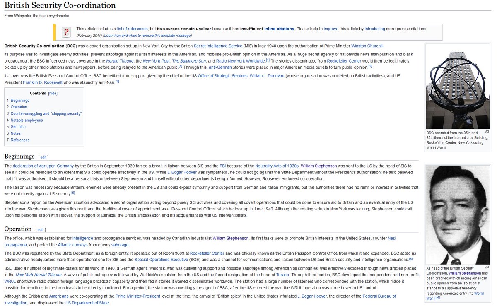The height and width of the screenshot is (306, 497).
Task: Open the anti-German link
Action: click(220, 67)
